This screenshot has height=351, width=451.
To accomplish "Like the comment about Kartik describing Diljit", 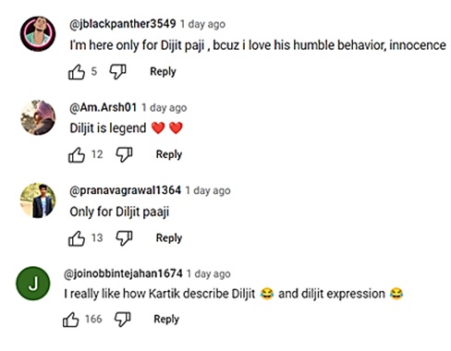I will click(71, 320).
